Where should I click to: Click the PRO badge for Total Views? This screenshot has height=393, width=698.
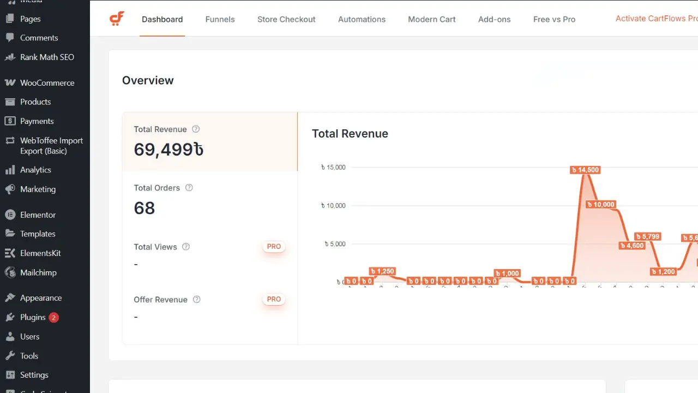click(x=274, y=247)
